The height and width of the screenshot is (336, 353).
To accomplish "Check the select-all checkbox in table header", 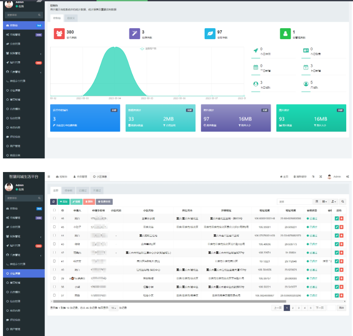I will 54,210.
